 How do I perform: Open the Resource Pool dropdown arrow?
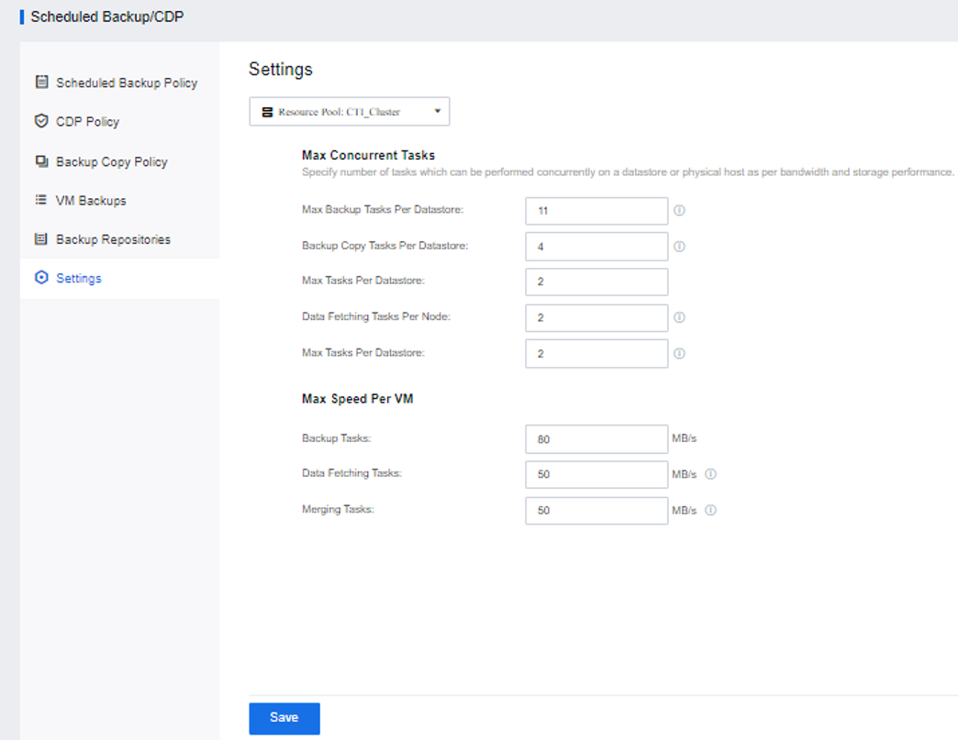point(438,111)
